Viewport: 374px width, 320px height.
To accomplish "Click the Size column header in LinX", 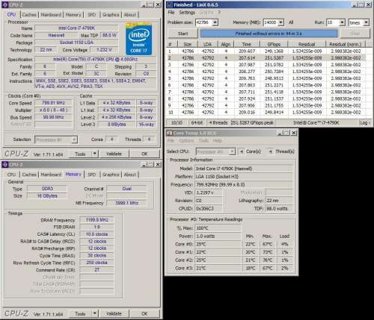I will (188, 44).
